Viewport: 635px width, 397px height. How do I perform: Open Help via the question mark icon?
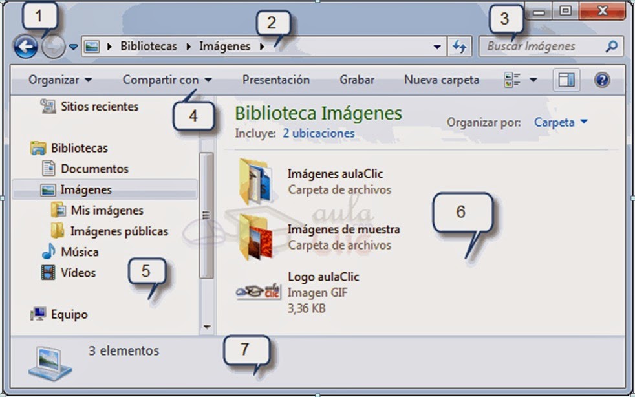tap(601, 80)
